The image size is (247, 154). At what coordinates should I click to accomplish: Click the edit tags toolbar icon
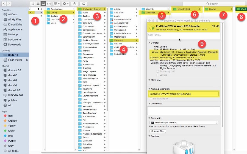84,4
